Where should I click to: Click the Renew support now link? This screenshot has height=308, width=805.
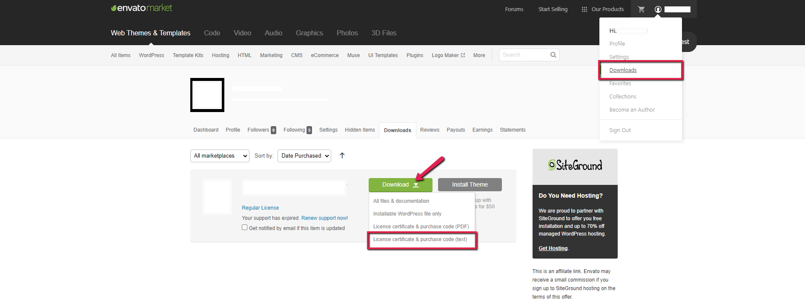(x=324, y=218)
